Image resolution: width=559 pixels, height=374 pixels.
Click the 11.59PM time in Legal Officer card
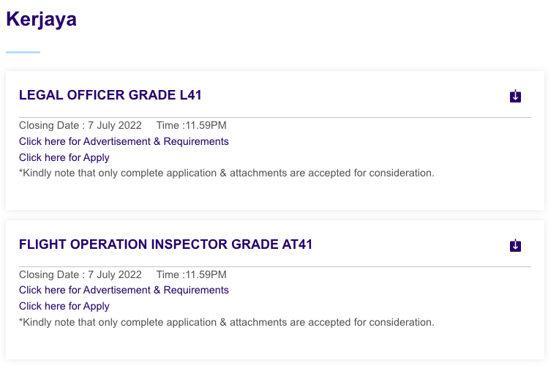tap(192, 125)
